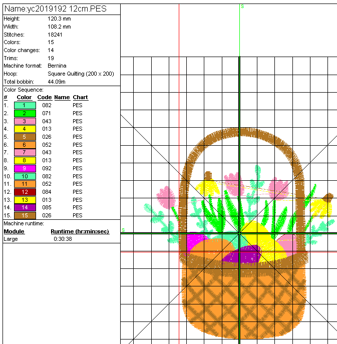Screen dimensions: 337x344
Task: Click the Large module entry
Action: pos(11,239)
